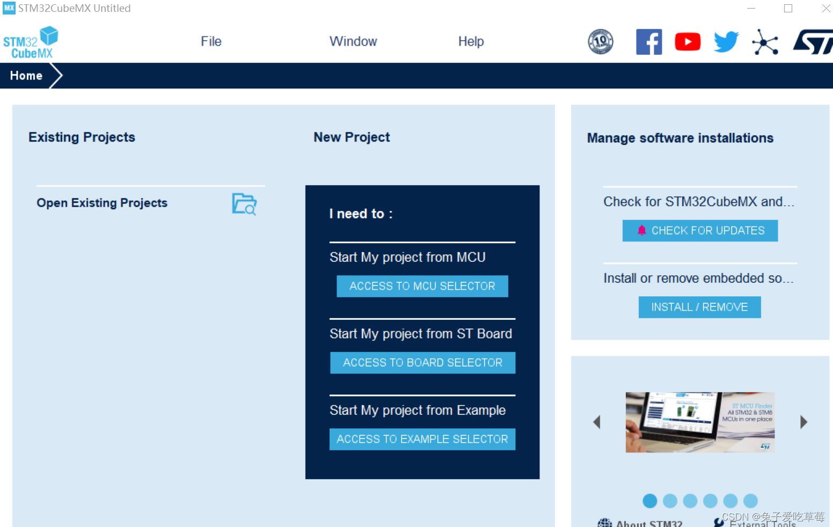Screen dimensions: 833x527
Task: Click the Install / Remove button
Action: coord(700,307)
